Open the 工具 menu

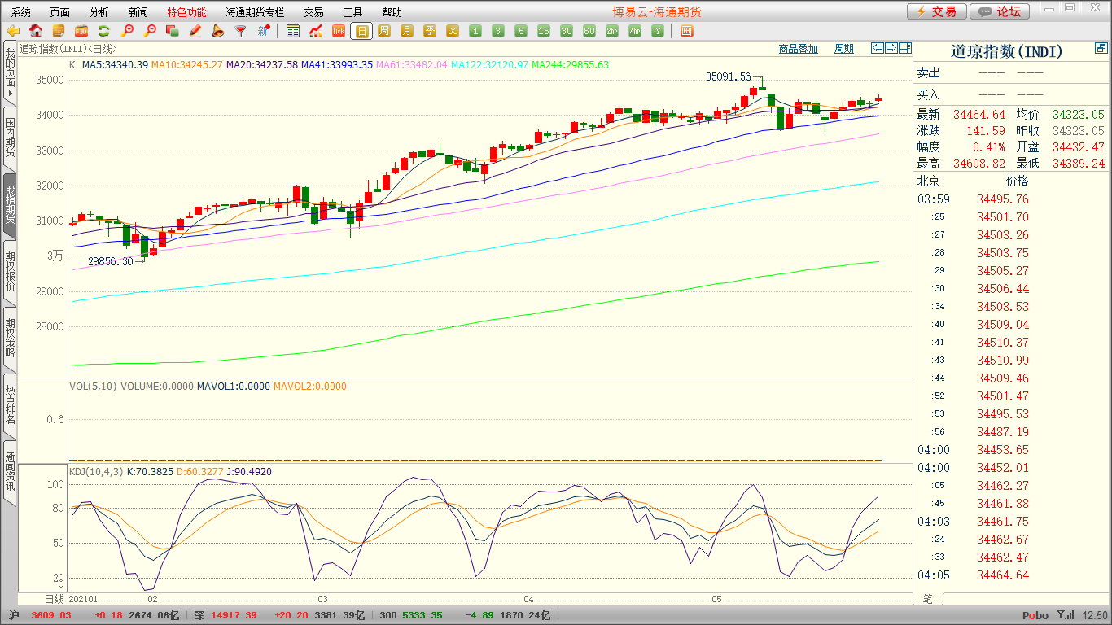(353, 12)
